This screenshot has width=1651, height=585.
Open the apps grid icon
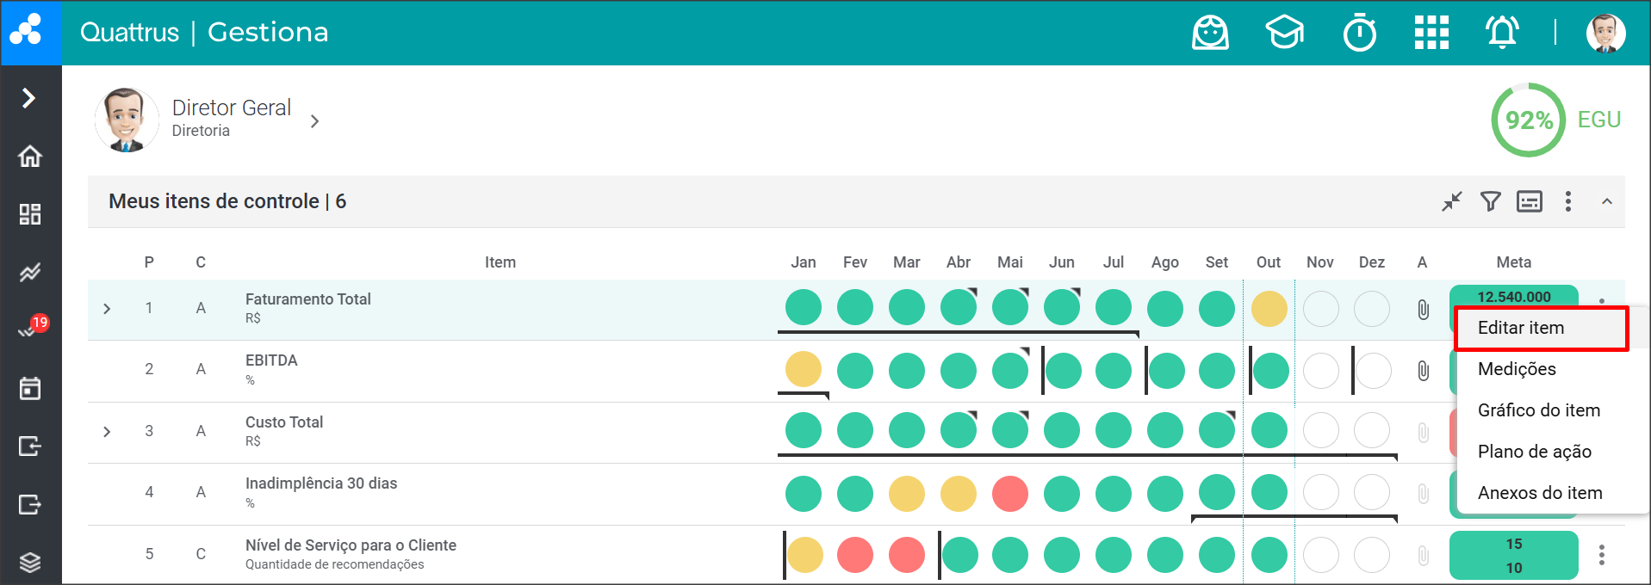[x=1431, y=34]
